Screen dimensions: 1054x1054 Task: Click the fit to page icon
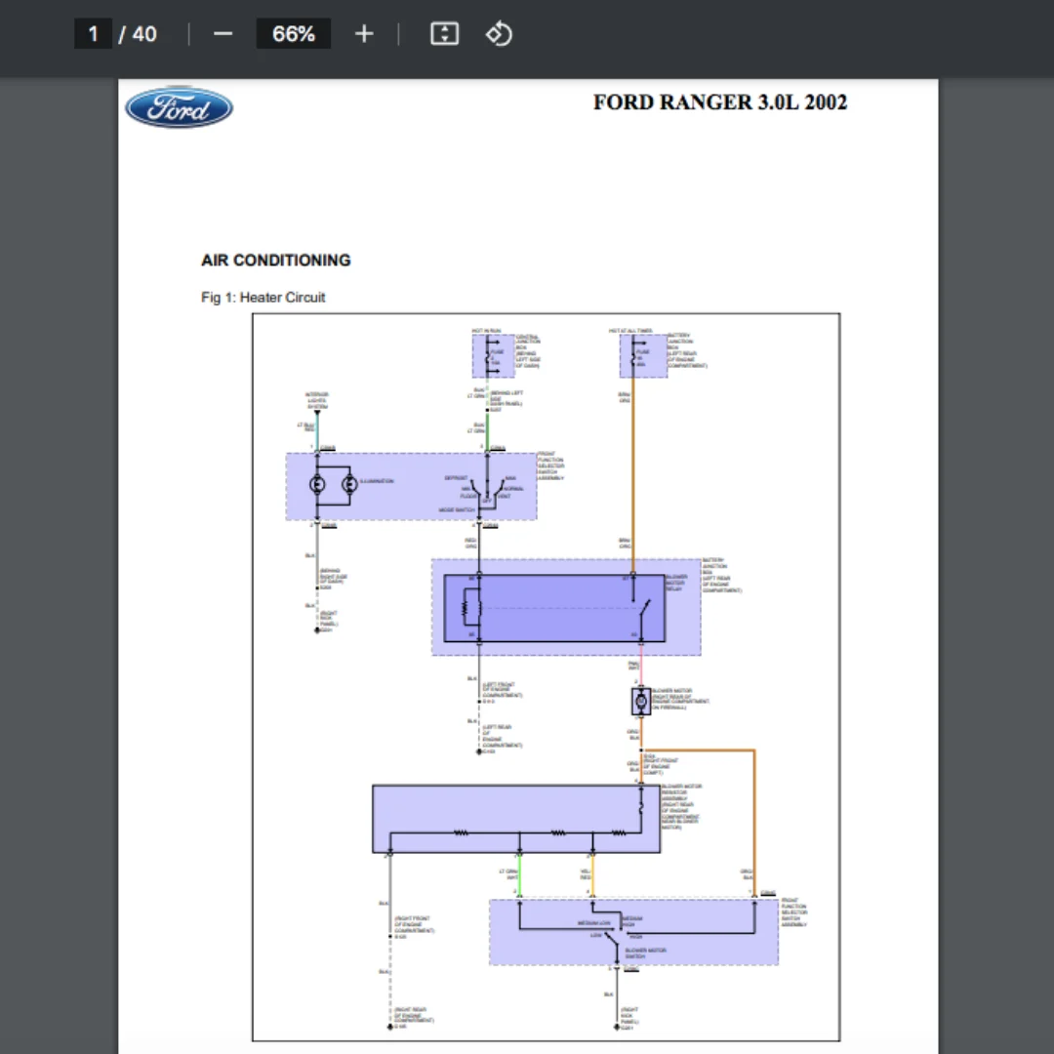click(444, 33)
